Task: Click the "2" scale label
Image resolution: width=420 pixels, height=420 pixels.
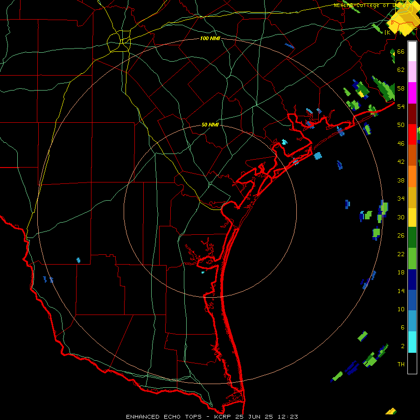Action: click(402, 346)
